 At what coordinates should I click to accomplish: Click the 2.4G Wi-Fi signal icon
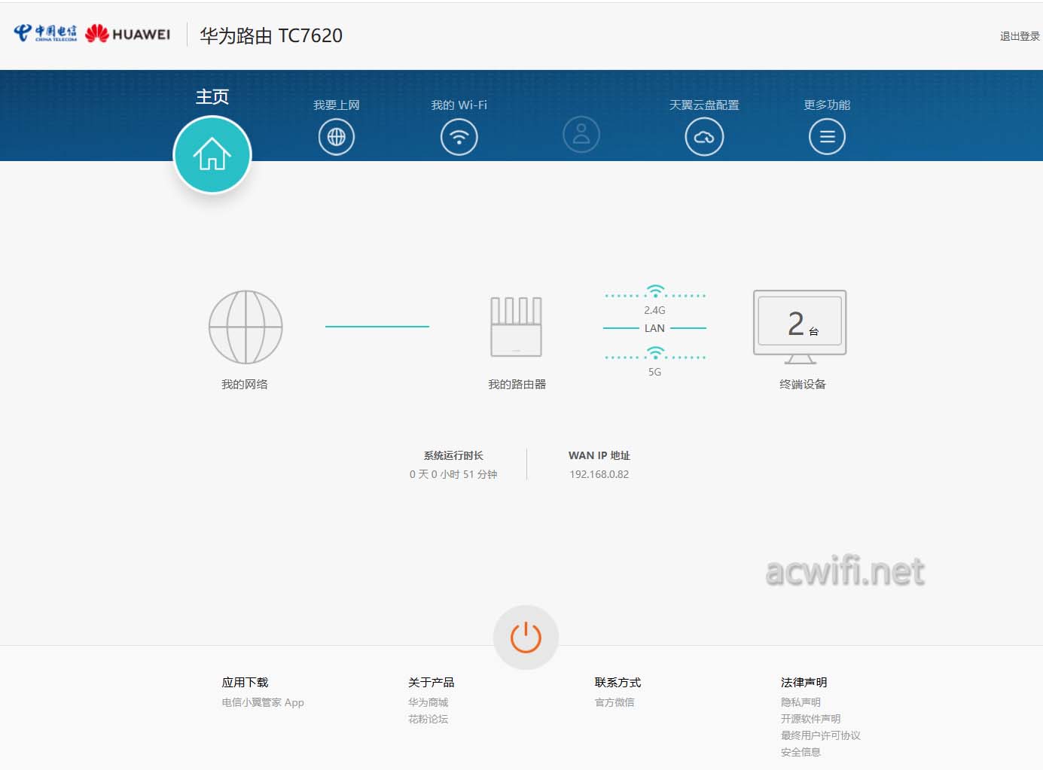tap(656, 291)
